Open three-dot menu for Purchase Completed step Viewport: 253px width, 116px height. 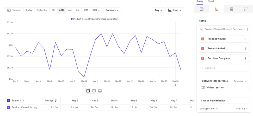245,58
